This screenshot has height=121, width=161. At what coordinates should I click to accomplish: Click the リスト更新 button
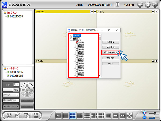point(110,58)
